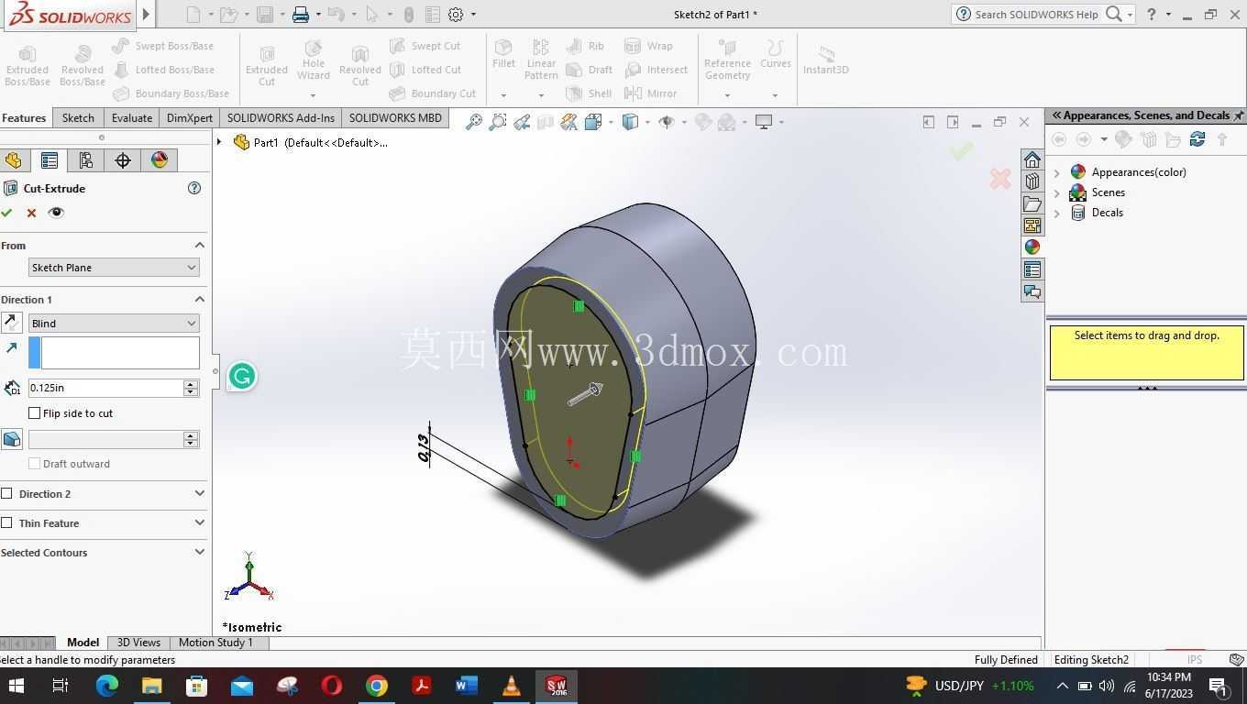Open View Palette task pane icon

pos(1032,225)
